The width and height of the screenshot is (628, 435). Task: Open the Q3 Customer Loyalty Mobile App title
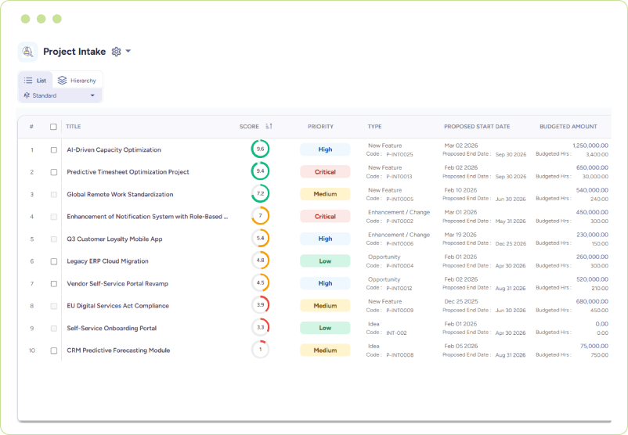coord(114,239)
